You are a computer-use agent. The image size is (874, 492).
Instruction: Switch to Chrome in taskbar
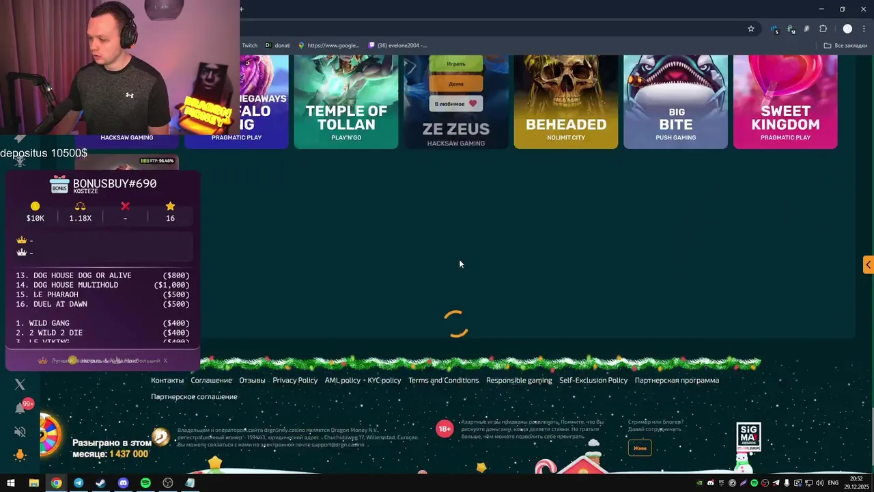tap(56, 483)
